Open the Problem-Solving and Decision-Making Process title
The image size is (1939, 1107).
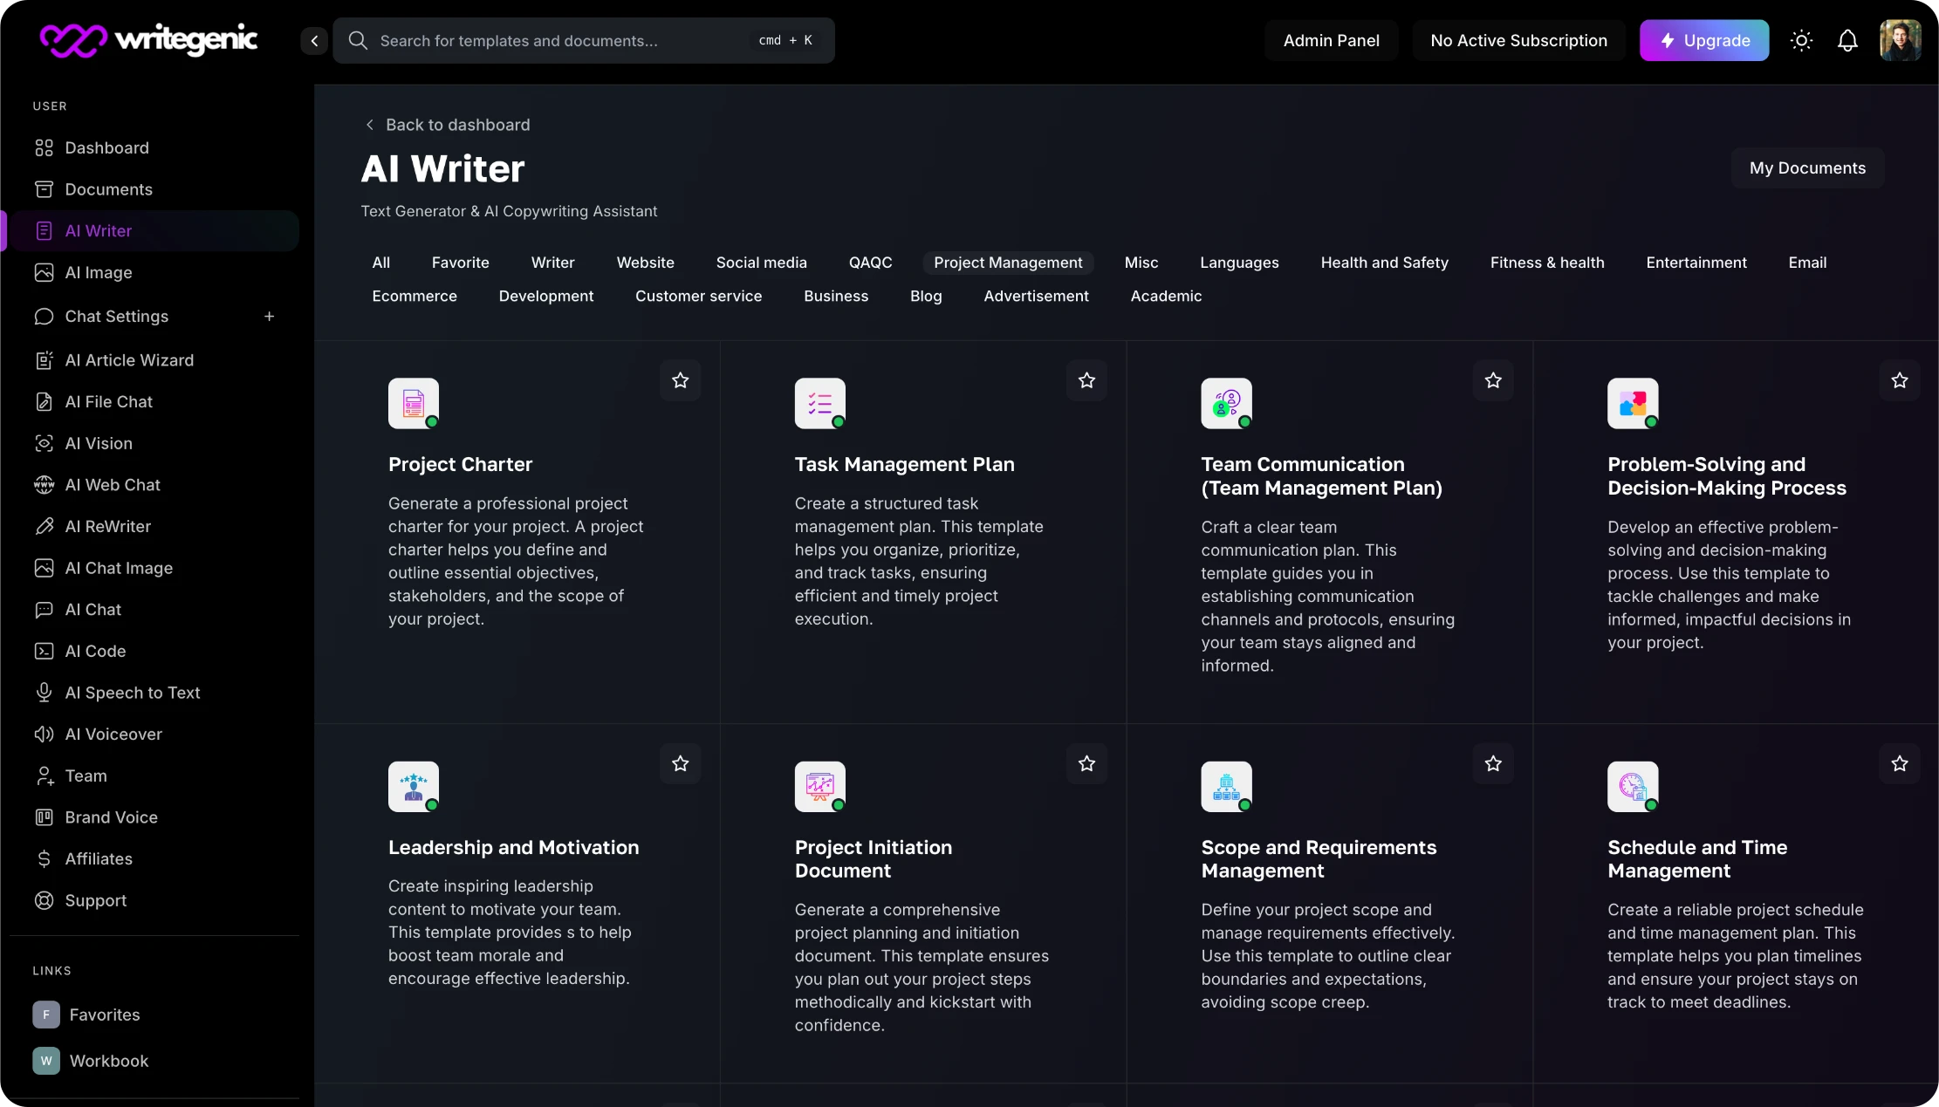tap(1727, 476)
